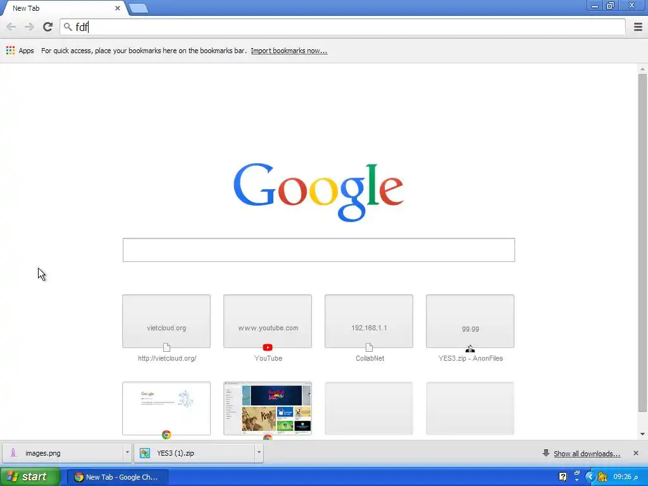Click the YES3.zip - AnonFiles caption
Viewport: 648px width, 486px height.
pos(470,358)
